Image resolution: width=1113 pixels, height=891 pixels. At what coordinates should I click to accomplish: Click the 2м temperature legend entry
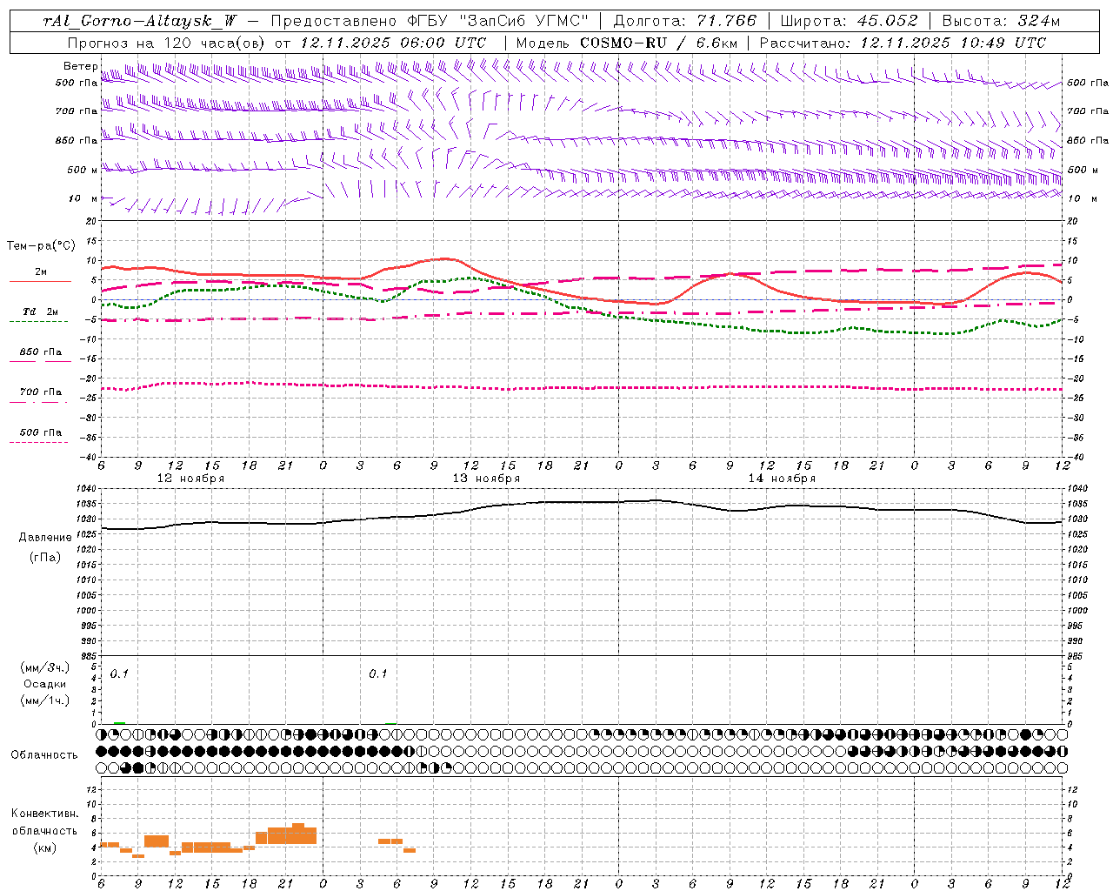click(x=41, y=272)
